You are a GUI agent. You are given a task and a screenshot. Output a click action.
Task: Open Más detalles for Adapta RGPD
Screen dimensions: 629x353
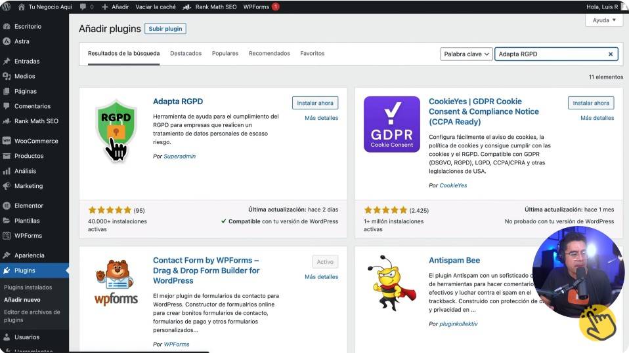click(321, 118)
